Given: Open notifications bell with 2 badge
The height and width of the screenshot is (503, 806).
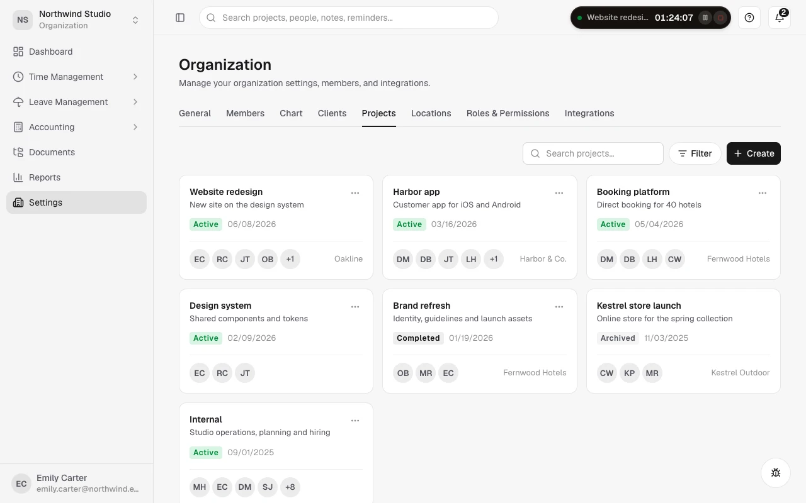Looking at the screenshot, I should point(780,18).
